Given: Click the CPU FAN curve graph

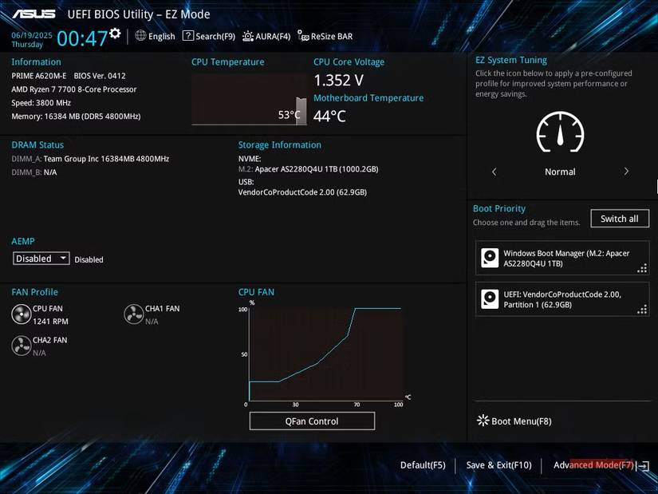Looking at the screenshot, I should (x=323, y=354).
